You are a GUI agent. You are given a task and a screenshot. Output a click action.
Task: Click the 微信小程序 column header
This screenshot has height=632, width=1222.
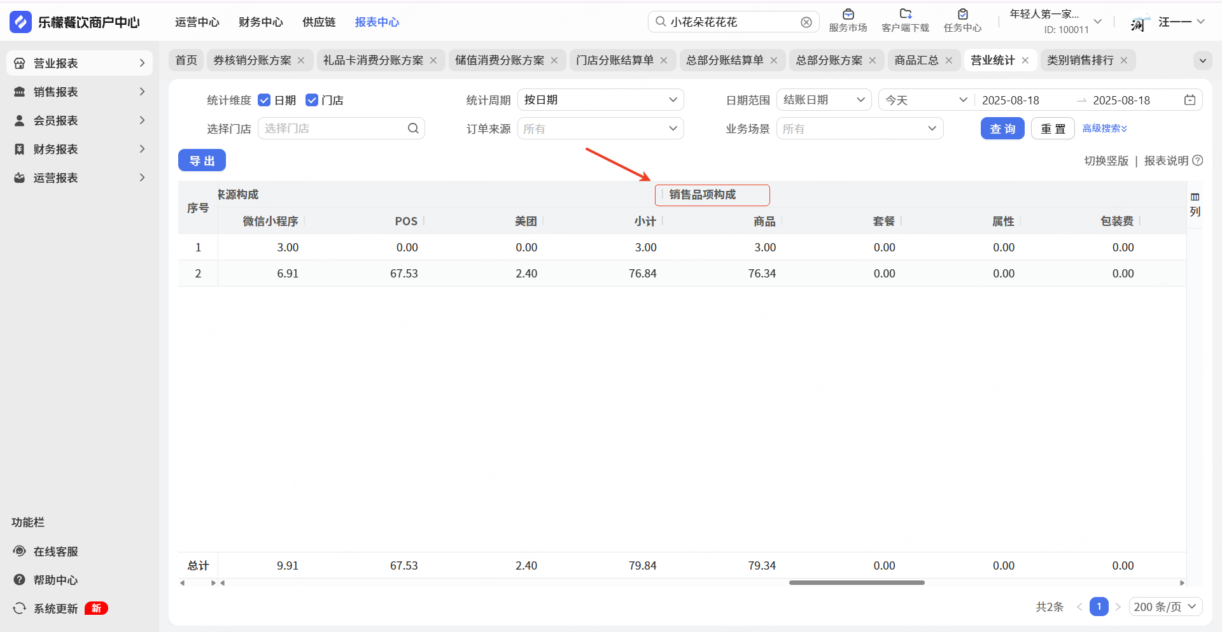coord(270,221)
